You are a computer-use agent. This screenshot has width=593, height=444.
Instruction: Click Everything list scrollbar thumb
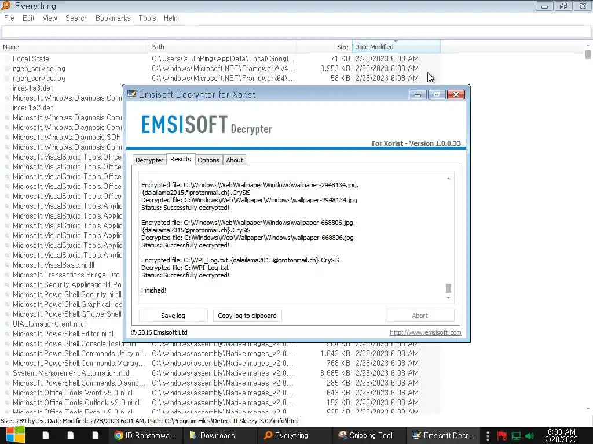coord(588,54)
